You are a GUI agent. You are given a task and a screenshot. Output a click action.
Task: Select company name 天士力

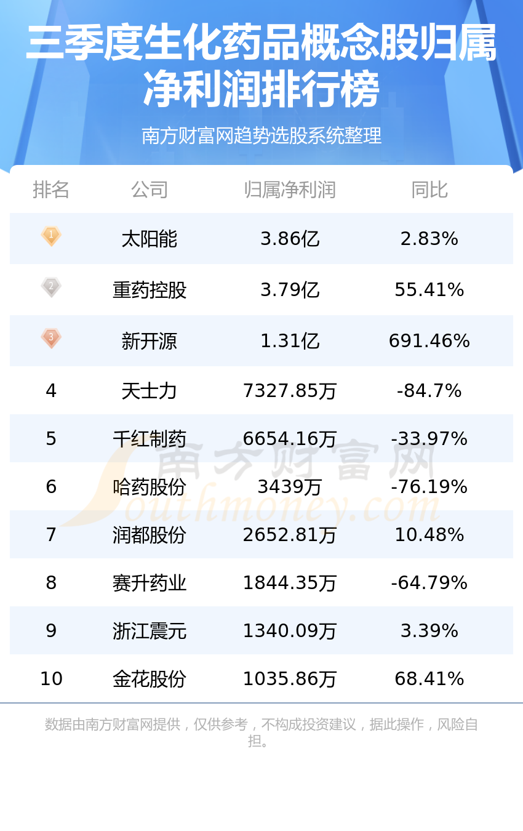(150, 391)
